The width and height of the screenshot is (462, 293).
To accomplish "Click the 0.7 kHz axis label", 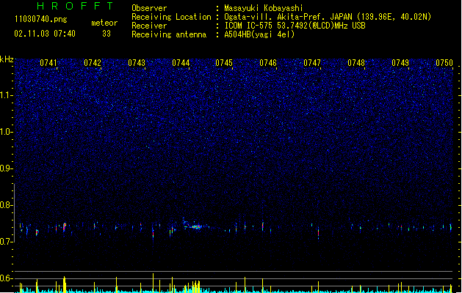I will pyautogui.click(x=7, y=242).
